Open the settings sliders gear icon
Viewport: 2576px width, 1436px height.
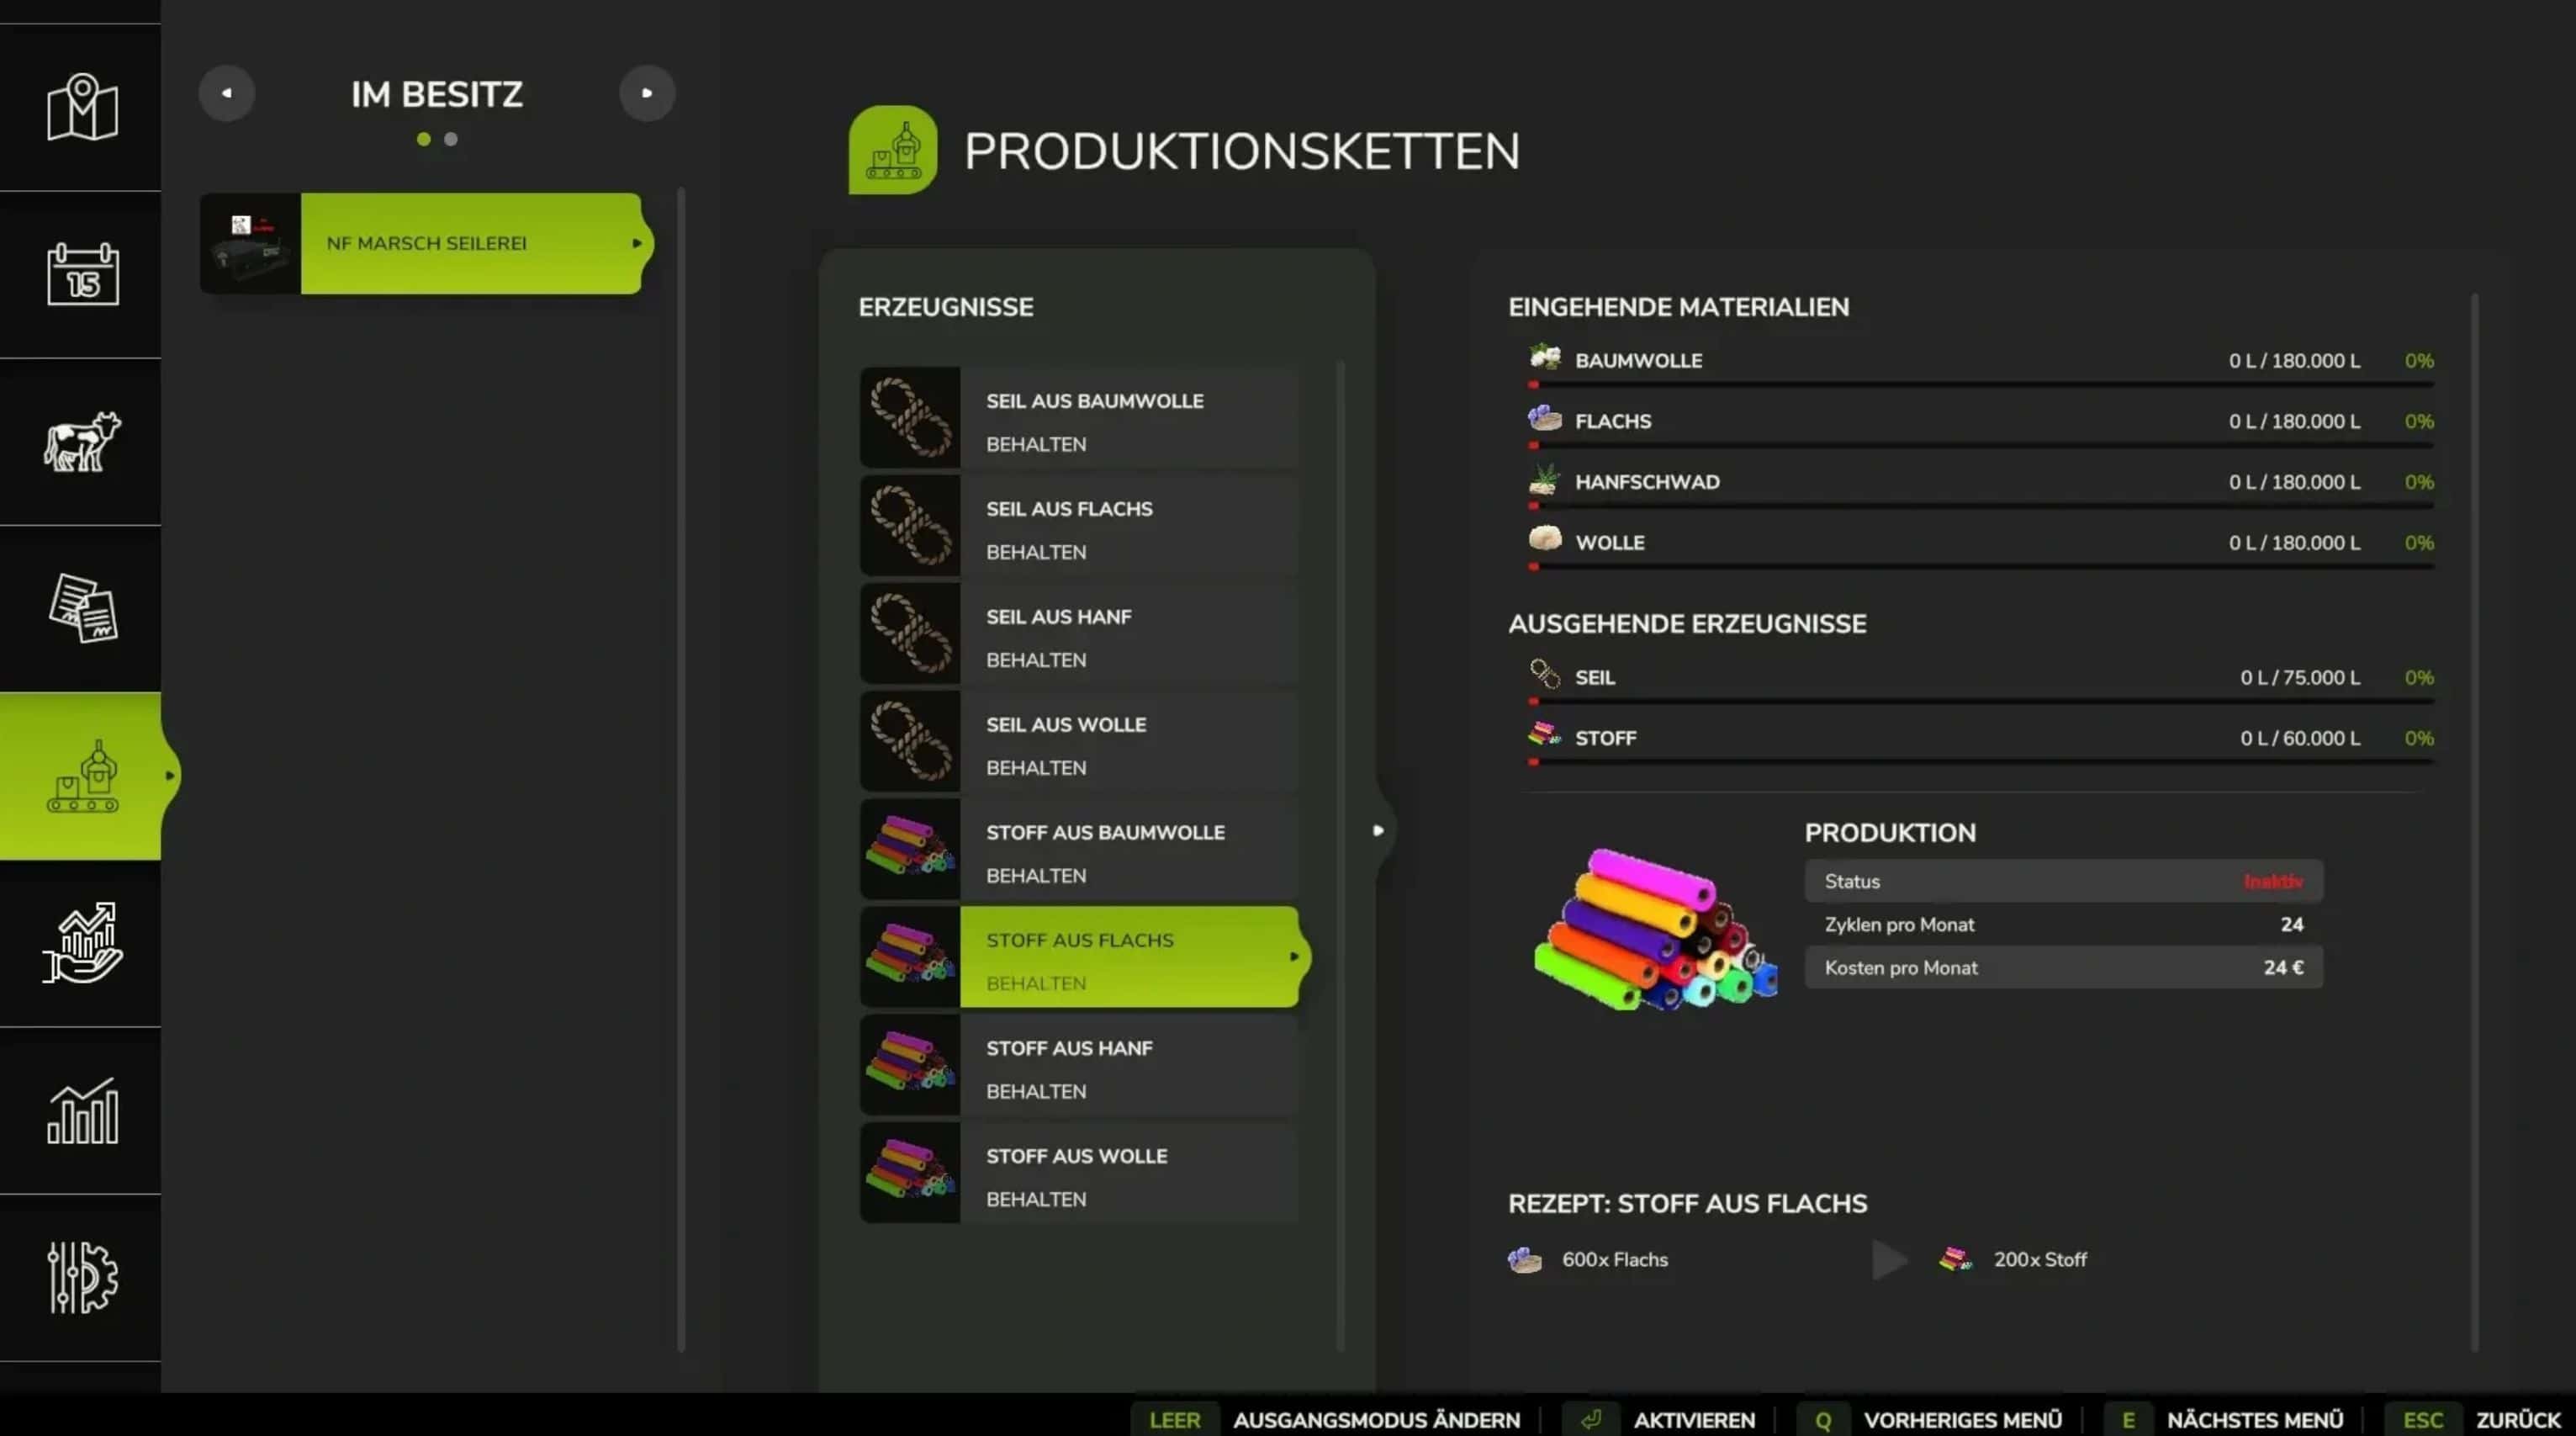[82, 1277]
